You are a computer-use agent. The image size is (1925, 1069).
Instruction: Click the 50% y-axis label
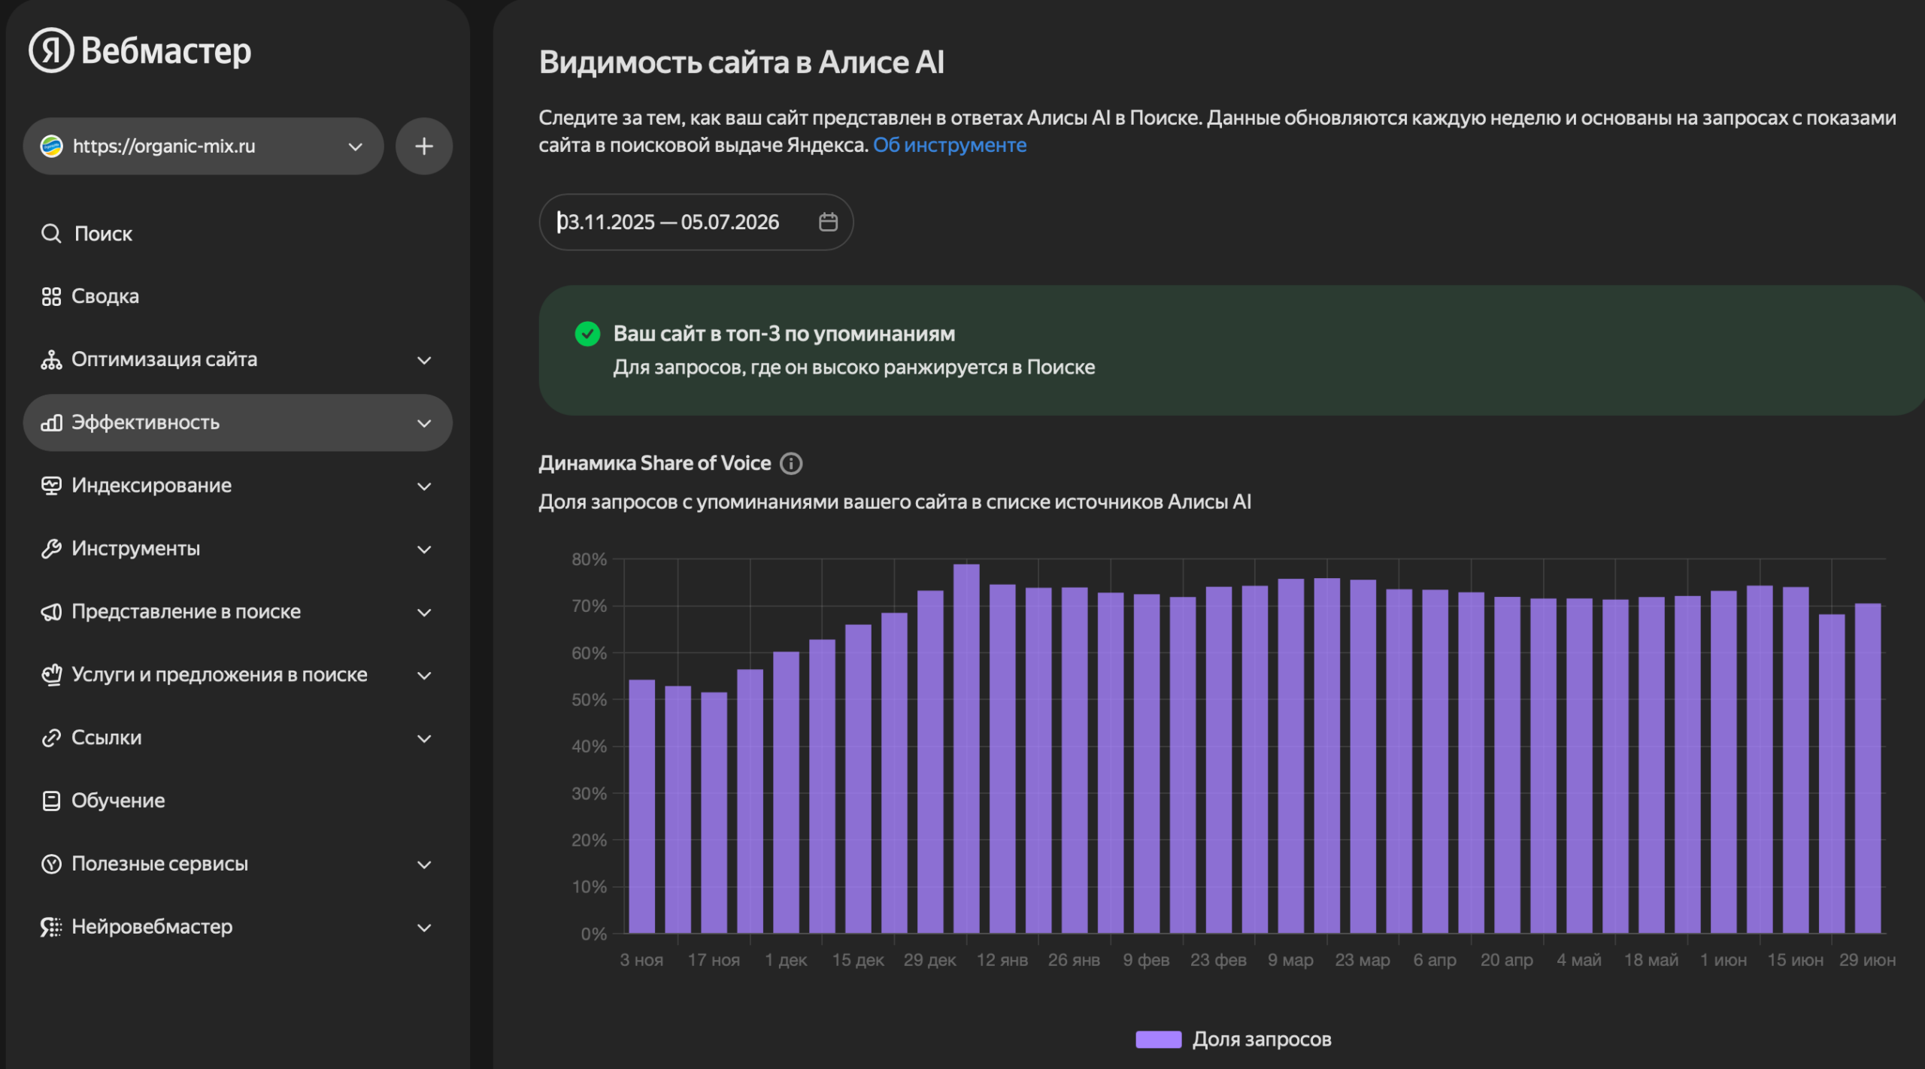(589, 700)
